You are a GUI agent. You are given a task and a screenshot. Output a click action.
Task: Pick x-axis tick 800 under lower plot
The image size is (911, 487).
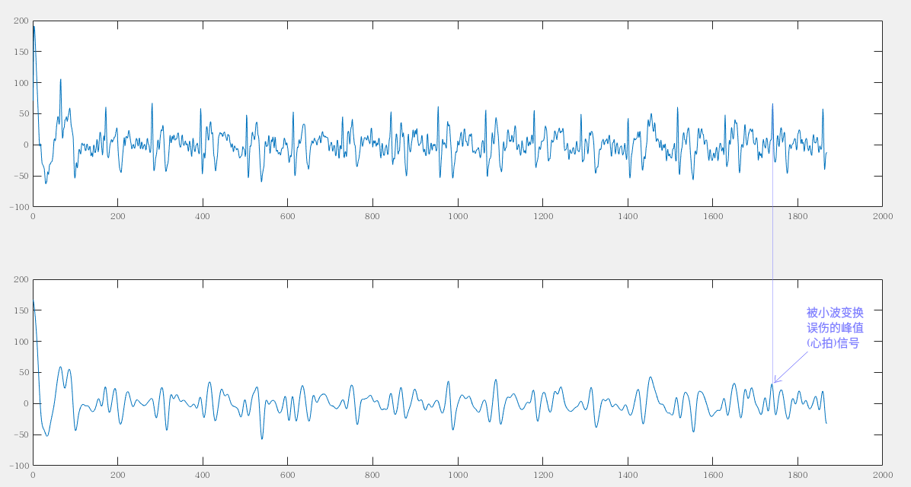[372, 475]
